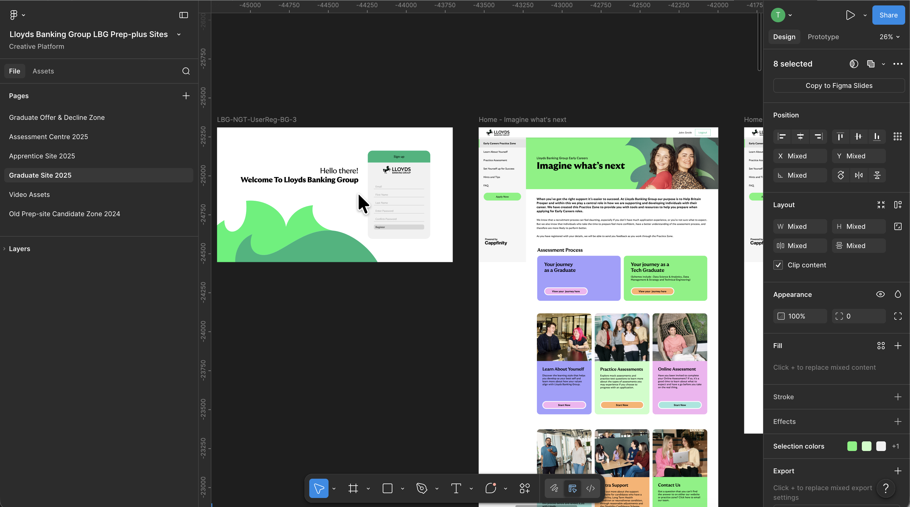Click the white selection color swatch

pyautogui.click(x=881, y=446)
